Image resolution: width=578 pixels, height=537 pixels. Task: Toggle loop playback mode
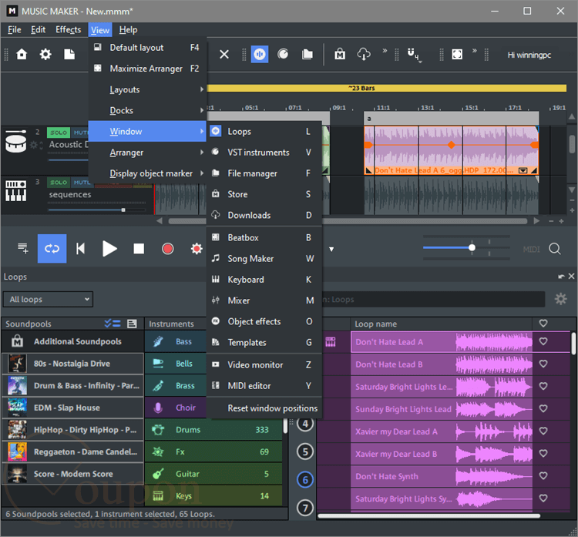[x=52, y=248]
